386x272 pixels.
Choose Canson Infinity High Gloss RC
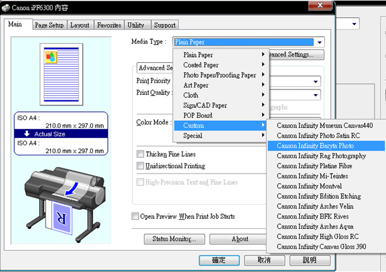(x=326, y=236)
